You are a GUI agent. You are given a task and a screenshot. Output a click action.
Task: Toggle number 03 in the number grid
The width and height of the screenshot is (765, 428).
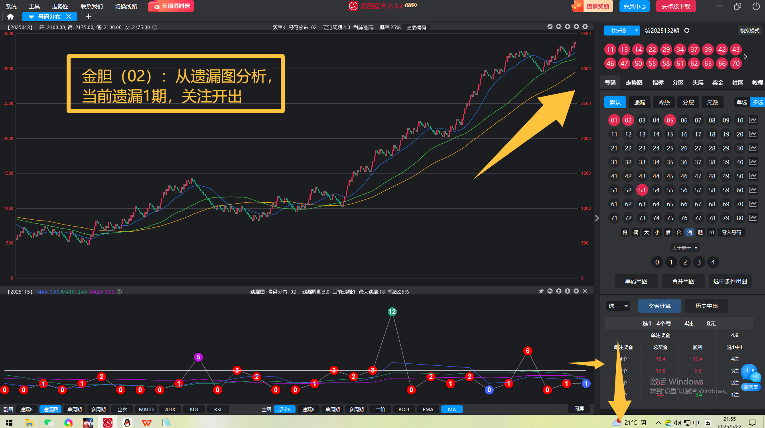(642, 120)
